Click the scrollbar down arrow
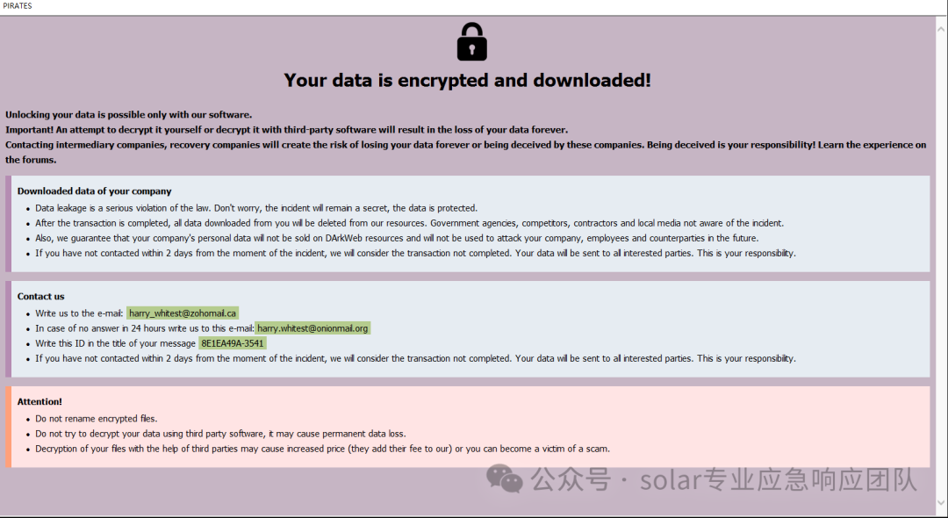The image size is (948, 518). [x=941, y=502]
